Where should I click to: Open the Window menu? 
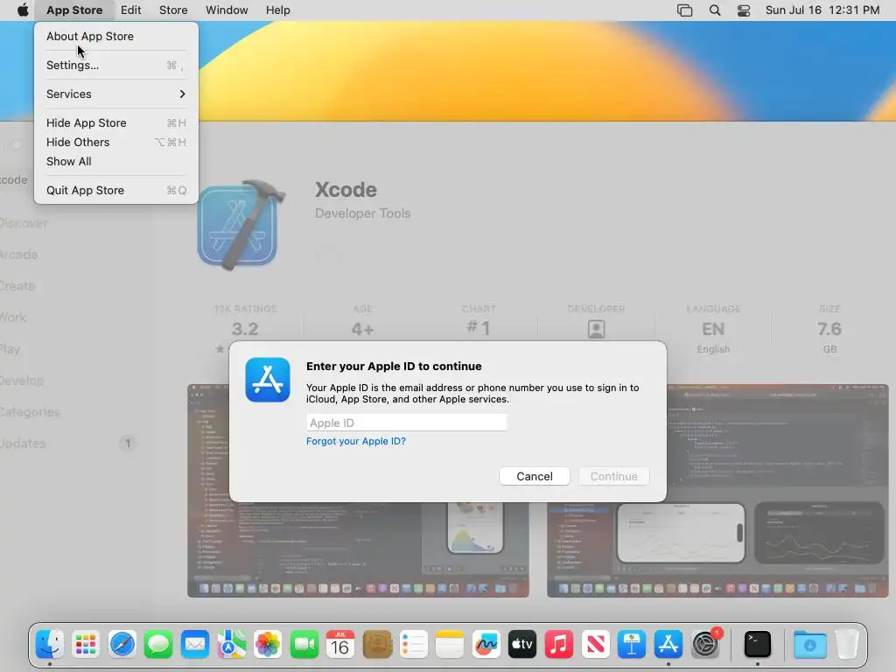[x=227, y=10]
